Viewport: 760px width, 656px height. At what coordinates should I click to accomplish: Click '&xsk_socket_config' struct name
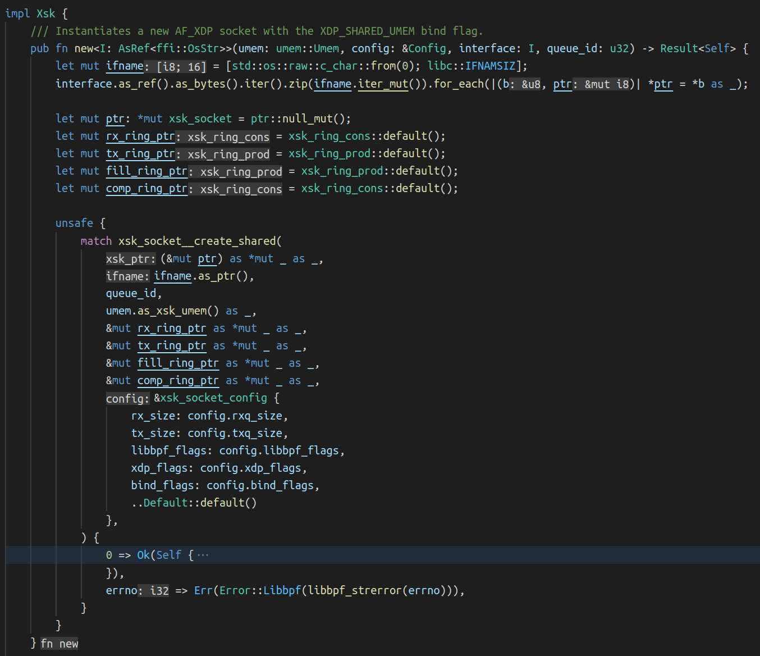210,398
